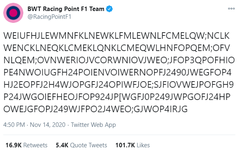Click the Nov 14, 2020 date
The image size is (239, 153).
coord(47,125)
